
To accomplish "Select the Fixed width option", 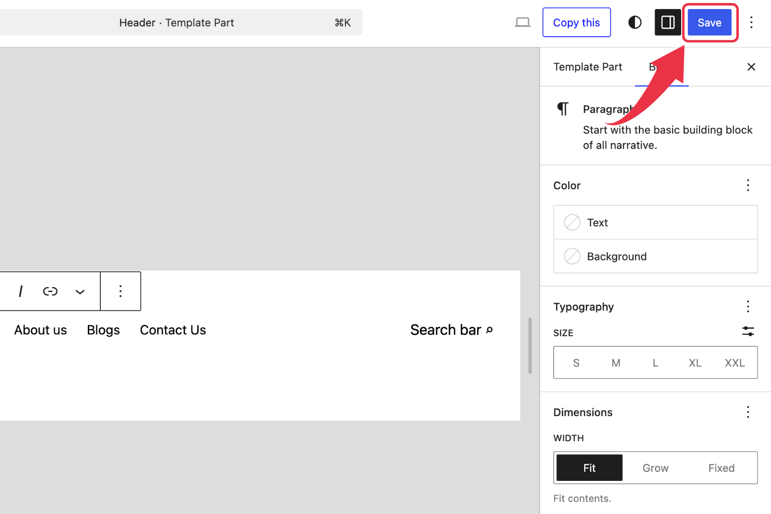I will point(721,467).
